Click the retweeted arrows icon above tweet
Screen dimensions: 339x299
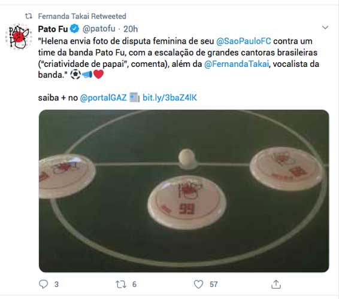click(29, 16)
